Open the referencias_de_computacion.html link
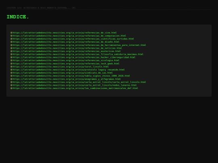 pyautogui.click(x=69, y=36)
